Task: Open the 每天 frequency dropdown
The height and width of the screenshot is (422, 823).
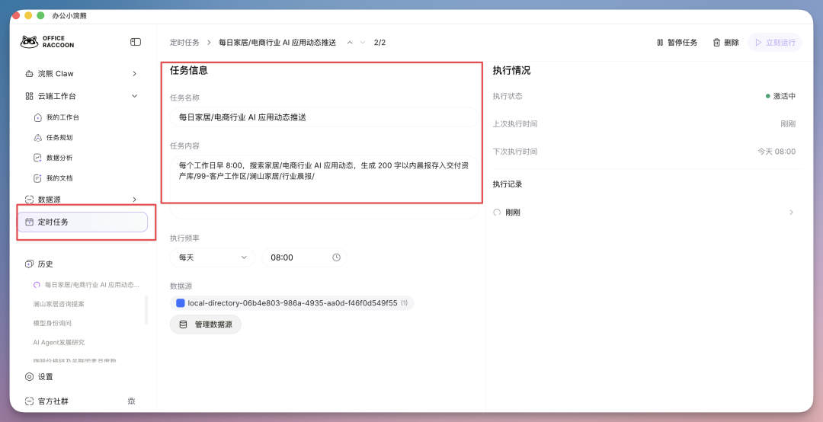Action: click(x=213, y=257)
